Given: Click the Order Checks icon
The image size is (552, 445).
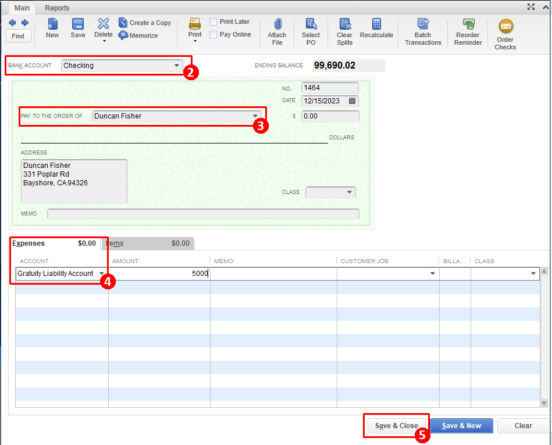Looking at the screenshot, I should pos(506,26).
